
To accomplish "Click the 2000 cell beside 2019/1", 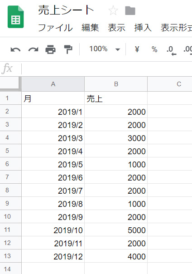I will pos(116,111).
